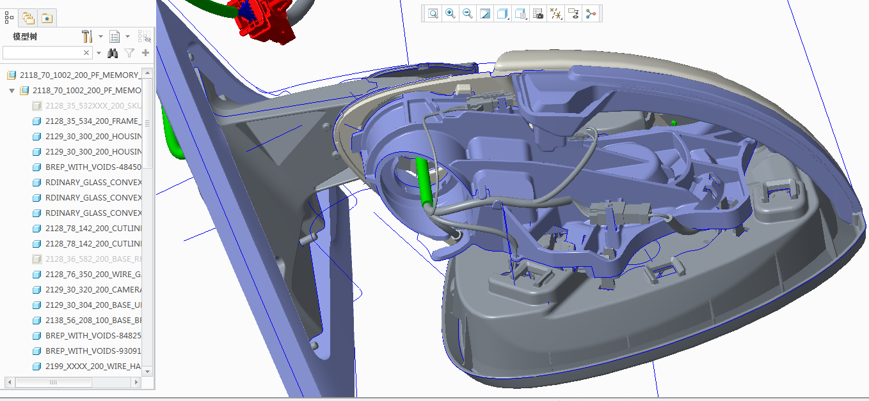Image resolution: width=869 pixels, height=401 pixels.
Task: Open the search field dropdown arrow
Action: coord(99,53)
